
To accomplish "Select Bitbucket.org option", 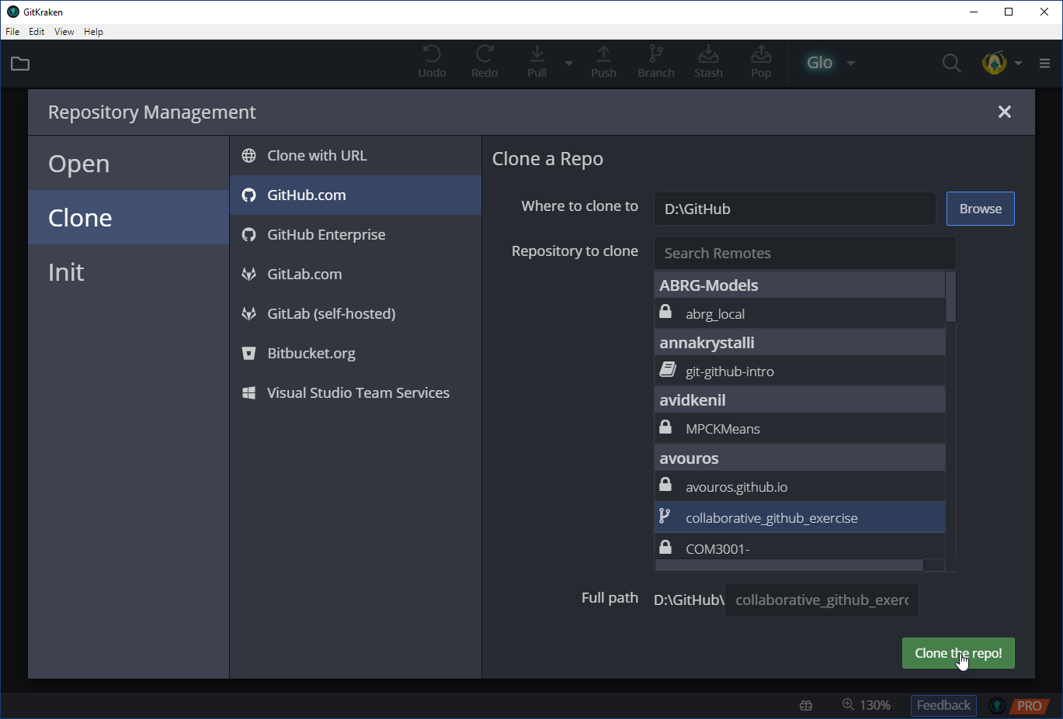I will 356,354.
